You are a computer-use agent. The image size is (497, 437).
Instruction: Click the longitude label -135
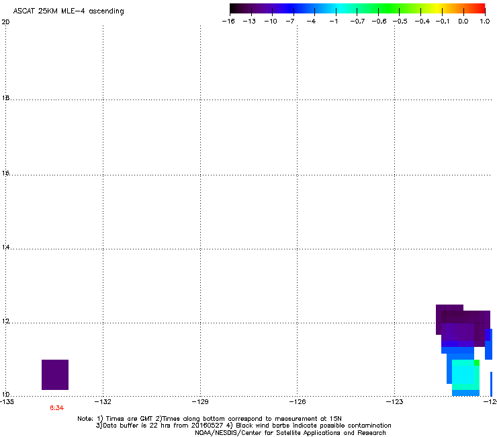[x=7, y=402]
